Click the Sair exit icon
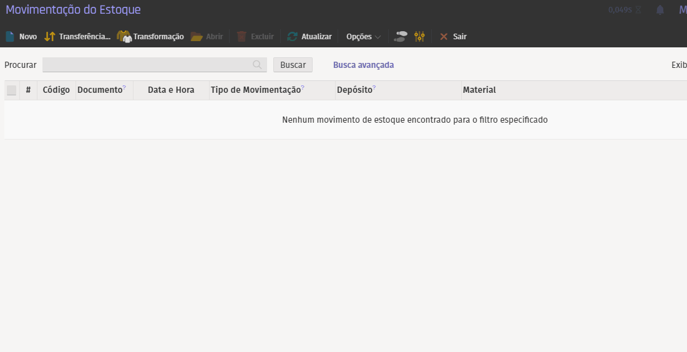This screenshot has width=687, height=352. (444, 37)
